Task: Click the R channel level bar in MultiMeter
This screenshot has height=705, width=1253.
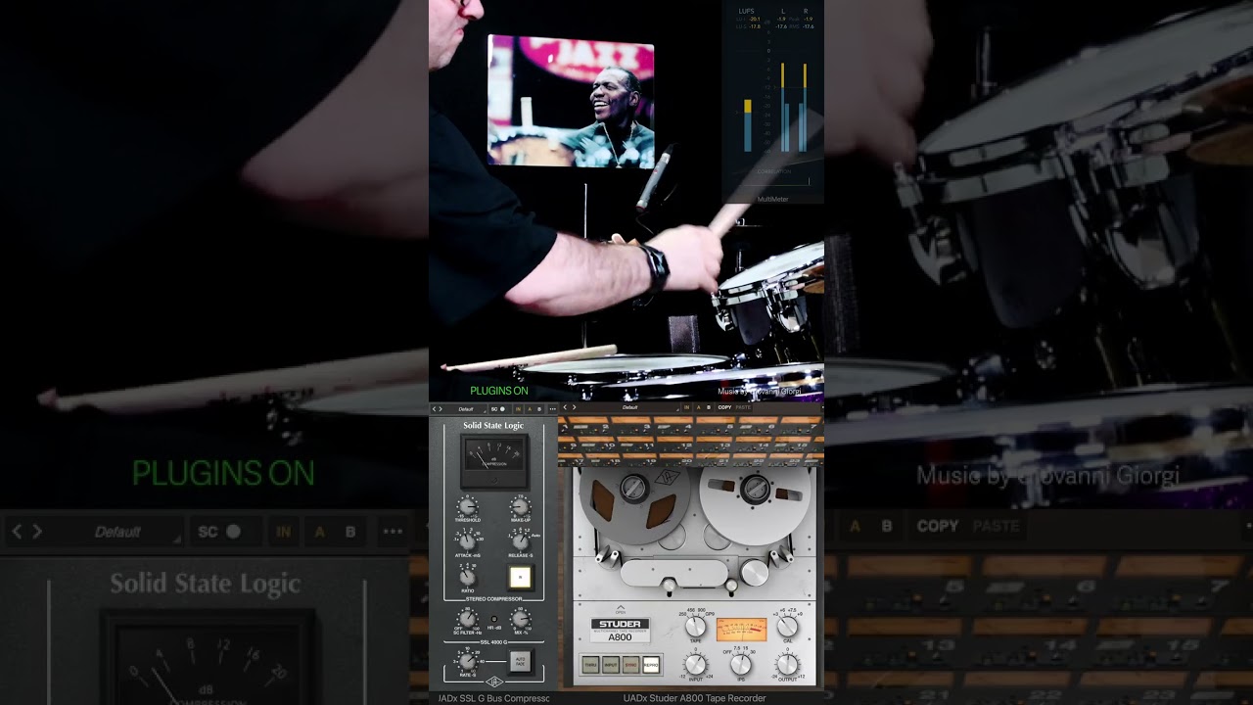Action: (804, 108)
